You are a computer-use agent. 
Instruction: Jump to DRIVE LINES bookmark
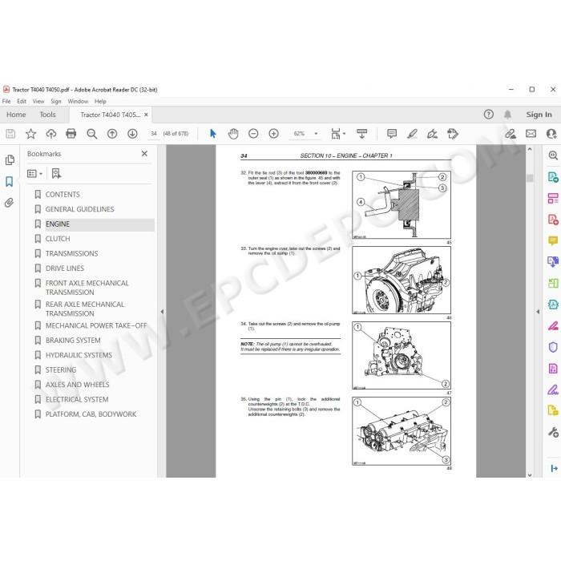pos(65,268)
